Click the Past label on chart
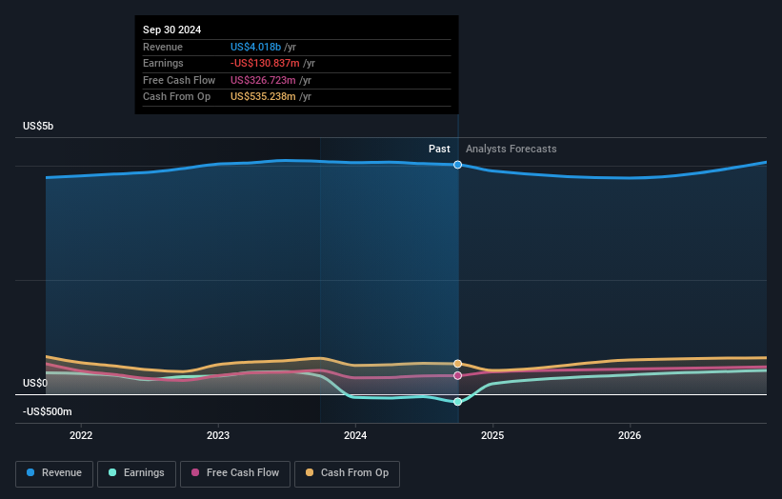 [439, 149]
